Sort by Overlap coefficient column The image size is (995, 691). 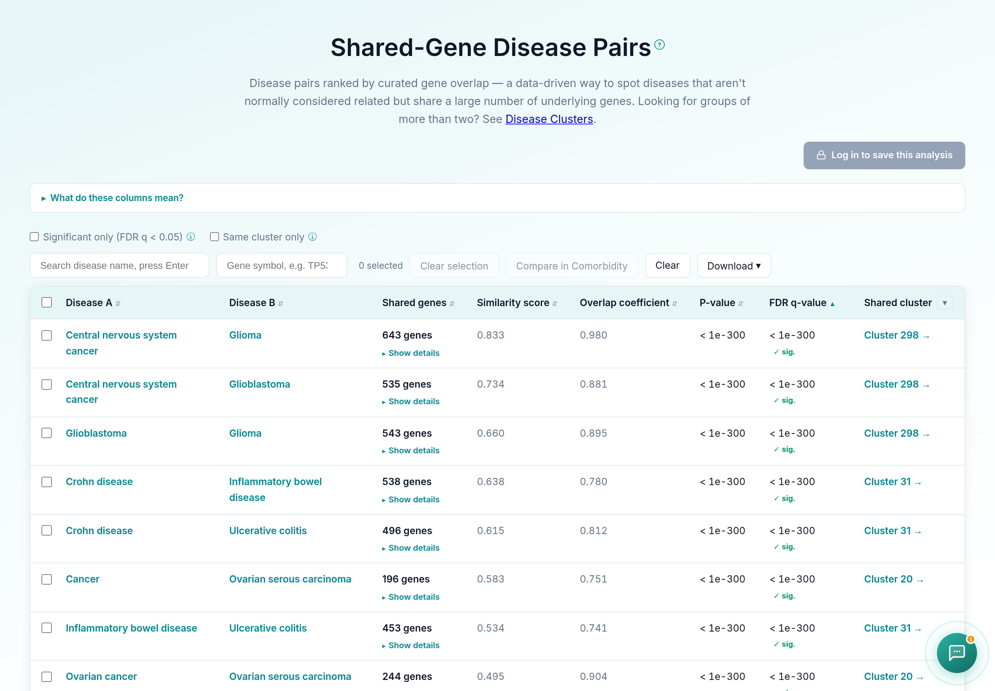coord(628,303)
